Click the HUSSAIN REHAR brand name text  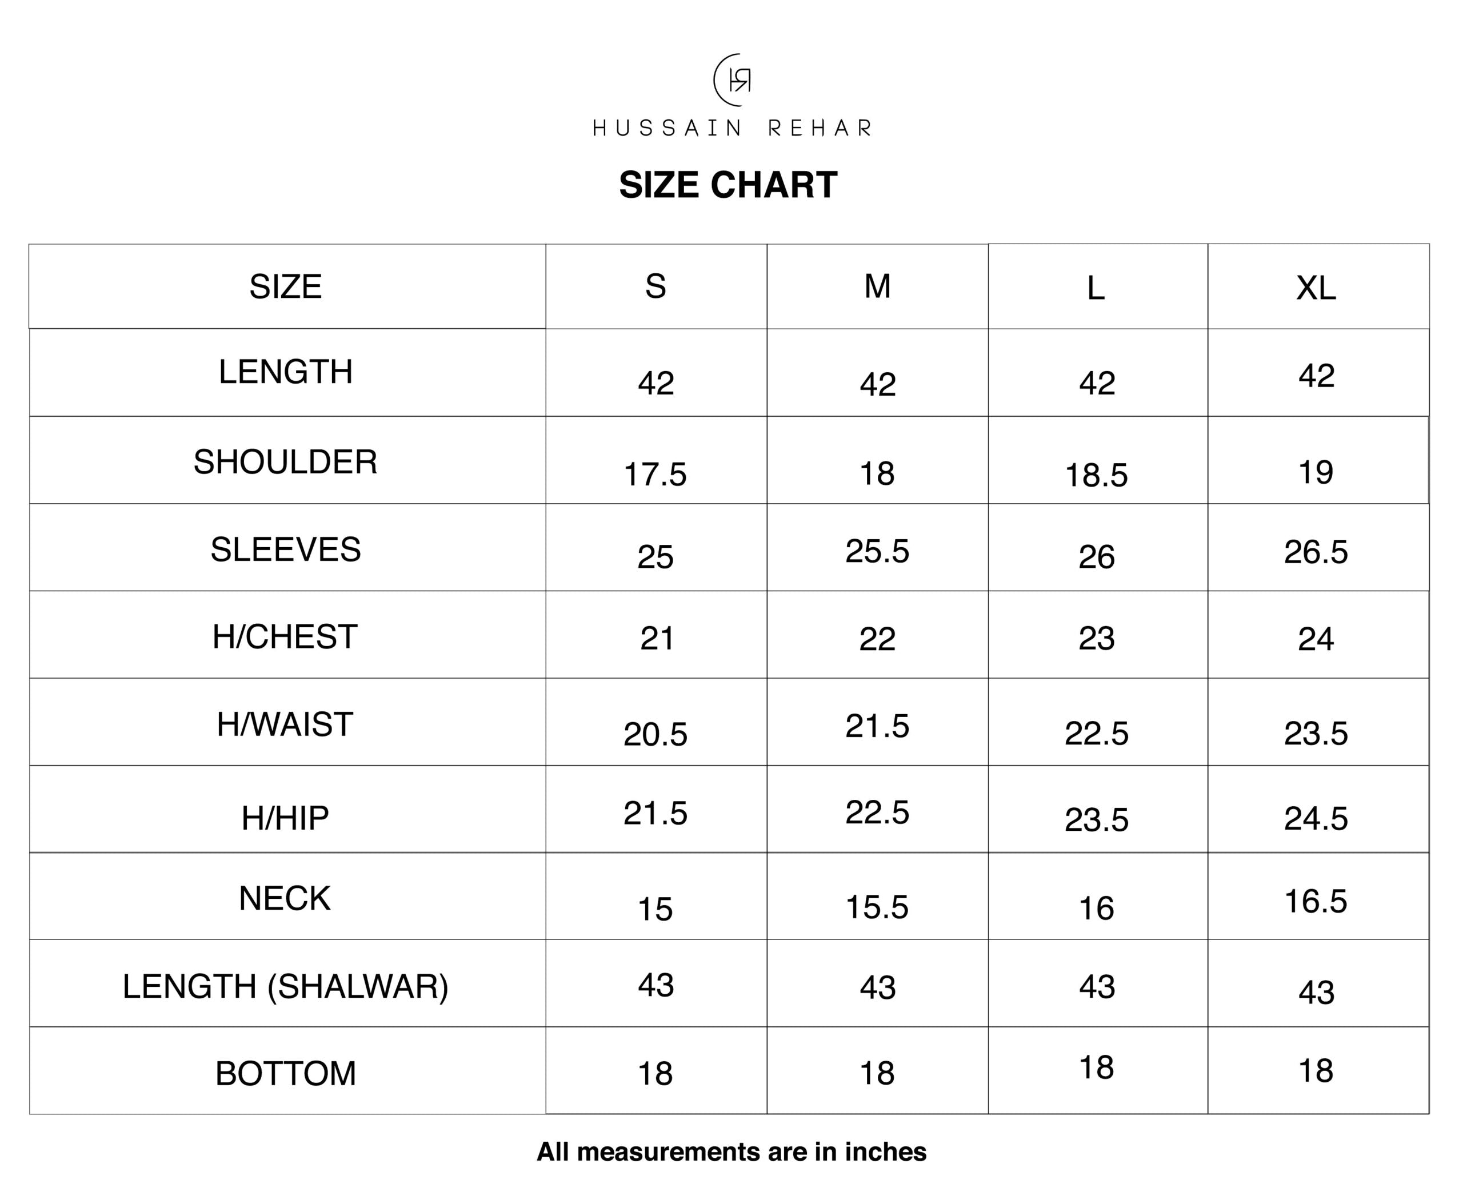click(x=731, y=128)
